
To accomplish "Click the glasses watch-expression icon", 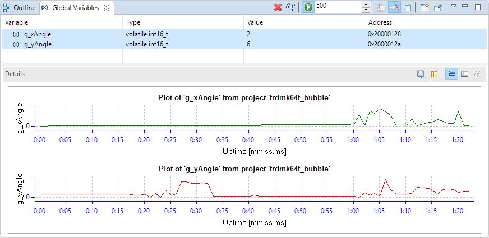I will tap(290, 7).
